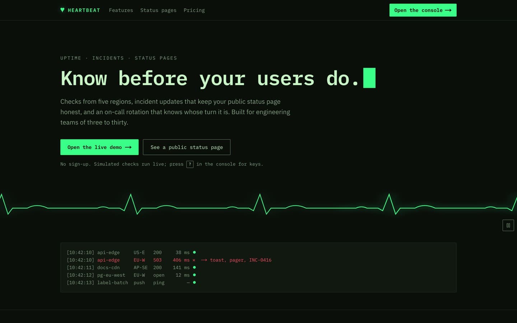
Task: Click the "406 ms" response time
Action: pos(181,260)
